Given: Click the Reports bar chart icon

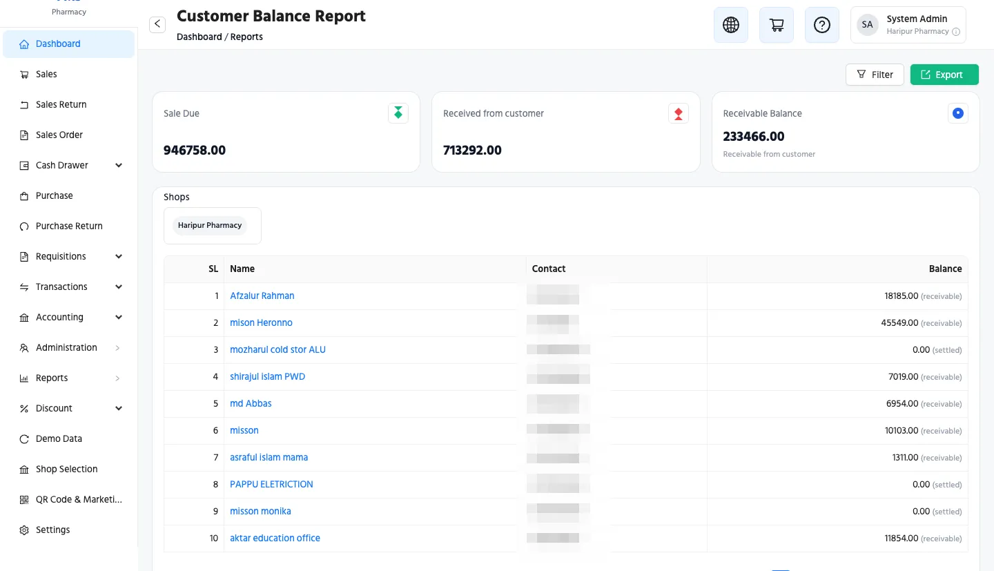Looking at the screenshot, I should pyautogui.click(x=24, y=378).
